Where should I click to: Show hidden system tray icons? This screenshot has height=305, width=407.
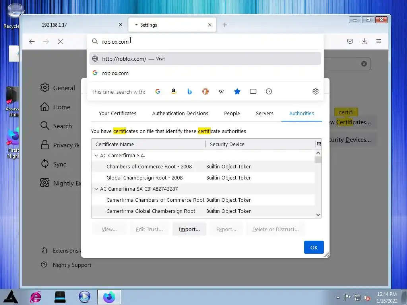click(x=338, y=298)
